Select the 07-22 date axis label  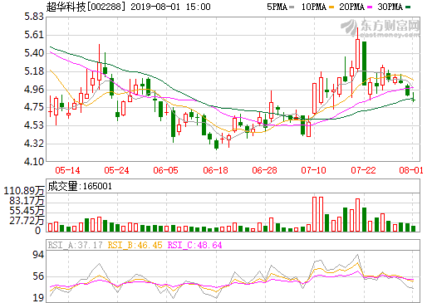point(363,170)
